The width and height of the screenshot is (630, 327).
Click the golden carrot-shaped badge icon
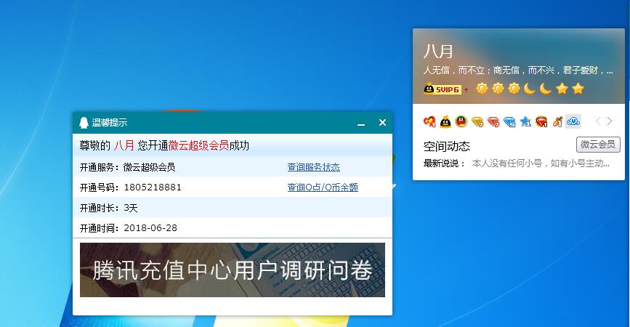(x=557, y=121)
